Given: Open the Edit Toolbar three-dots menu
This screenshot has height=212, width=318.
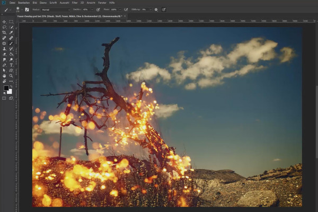Looking at the screenshot, I should [x=11, y=81].
